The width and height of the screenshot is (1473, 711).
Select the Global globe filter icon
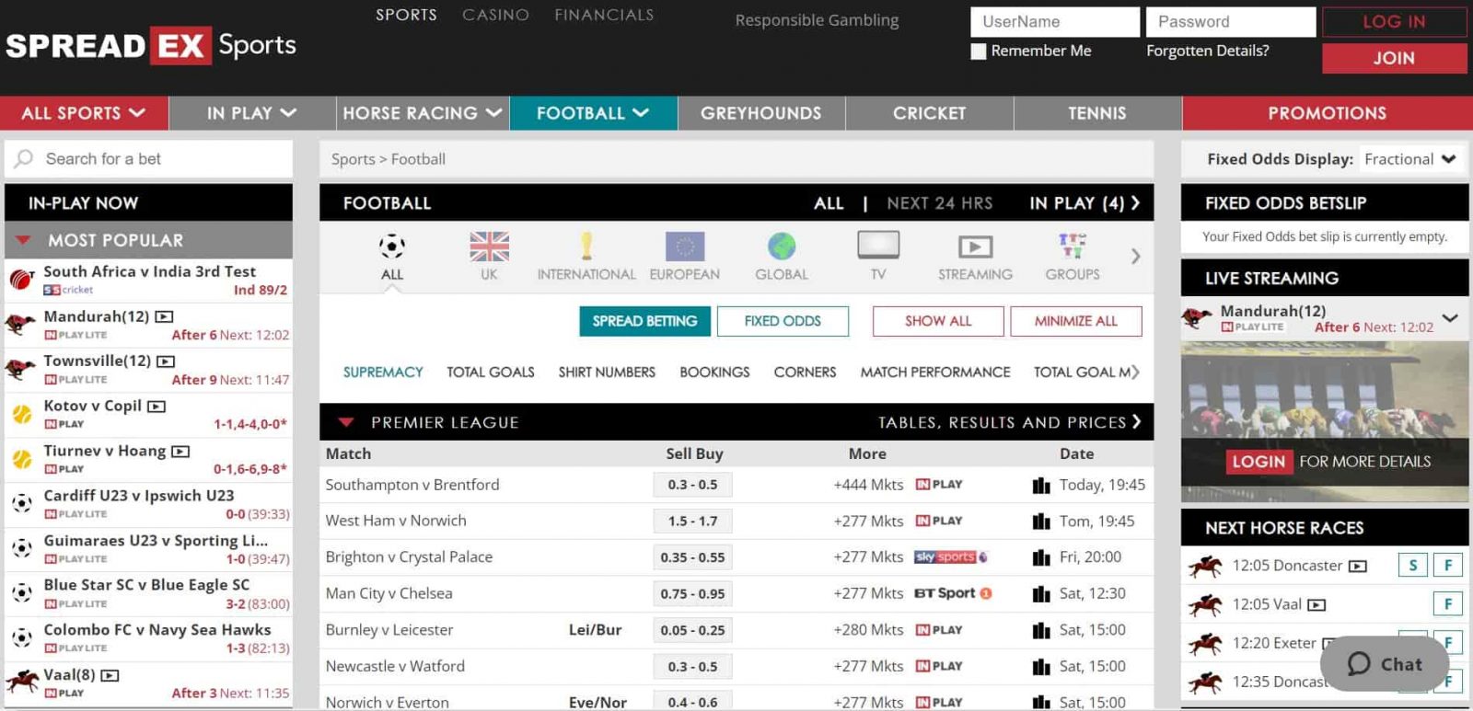782,247
